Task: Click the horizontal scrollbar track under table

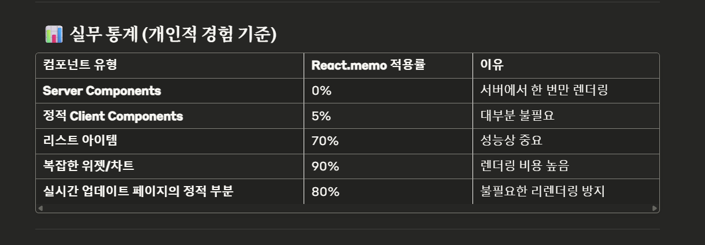Action: [347, 208]
